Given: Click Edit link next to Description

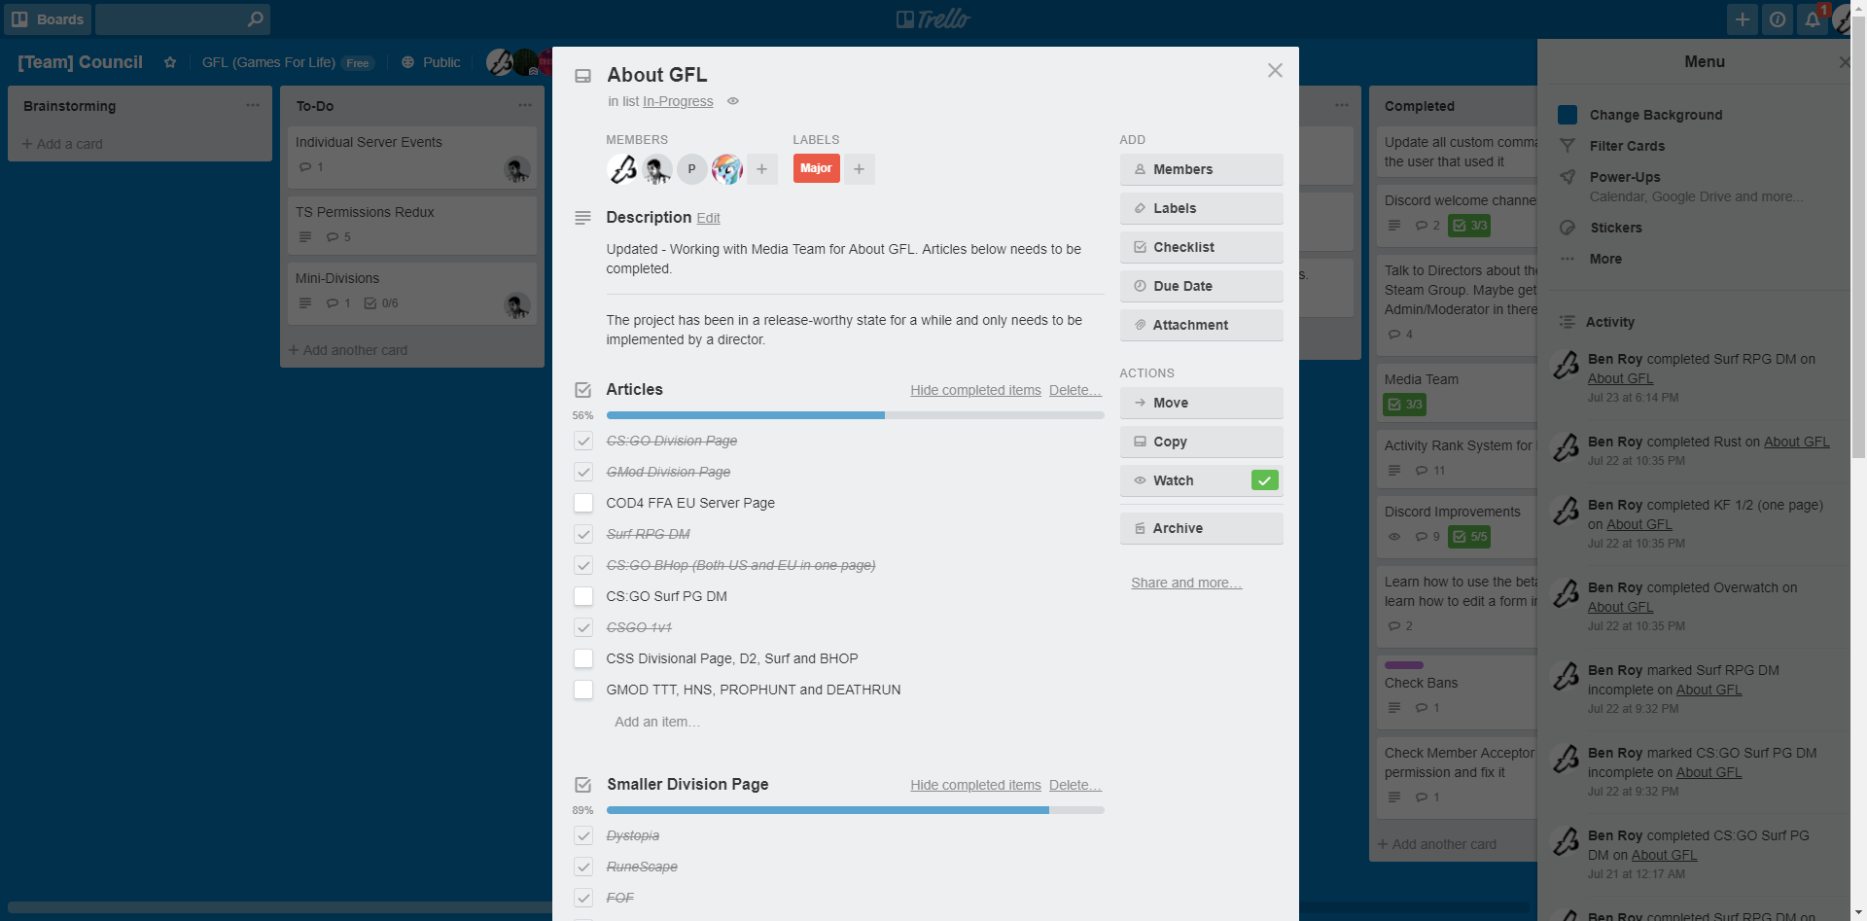Looking at the screenshot, I should click(x=708, y=219).
